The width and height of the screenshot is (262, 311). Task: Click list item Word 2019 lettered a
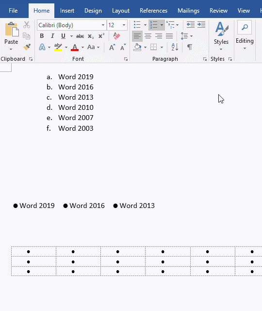(76, 77)
